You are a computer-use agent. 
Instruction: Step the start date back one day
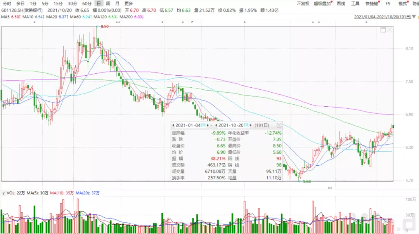click(173, 125)
